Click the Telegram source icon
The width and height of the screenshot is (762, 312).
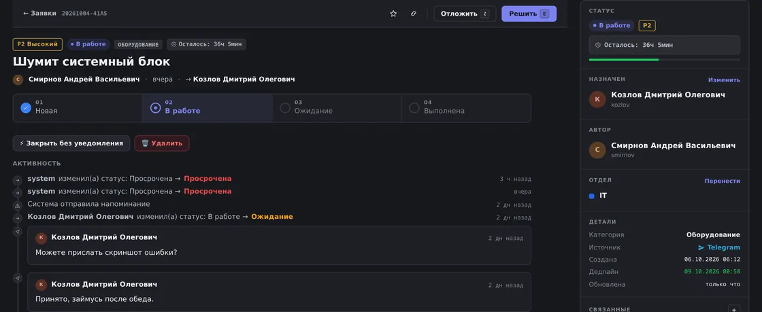pos(701,247)
